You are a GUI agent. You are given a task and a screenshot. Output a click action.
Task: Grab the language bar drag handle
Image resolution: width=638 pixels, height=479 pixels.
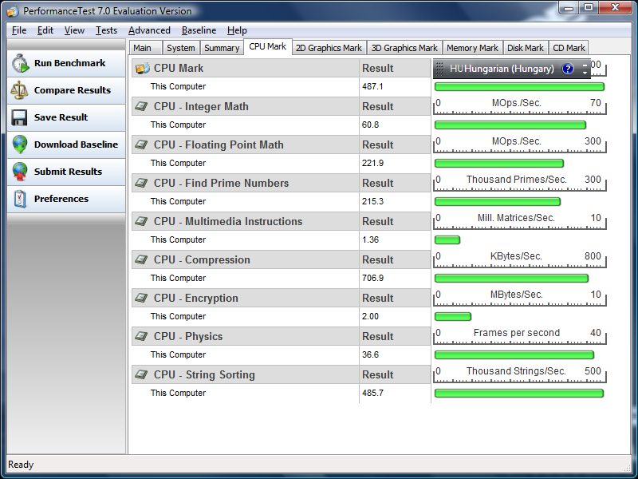click(x=439, y=69)
